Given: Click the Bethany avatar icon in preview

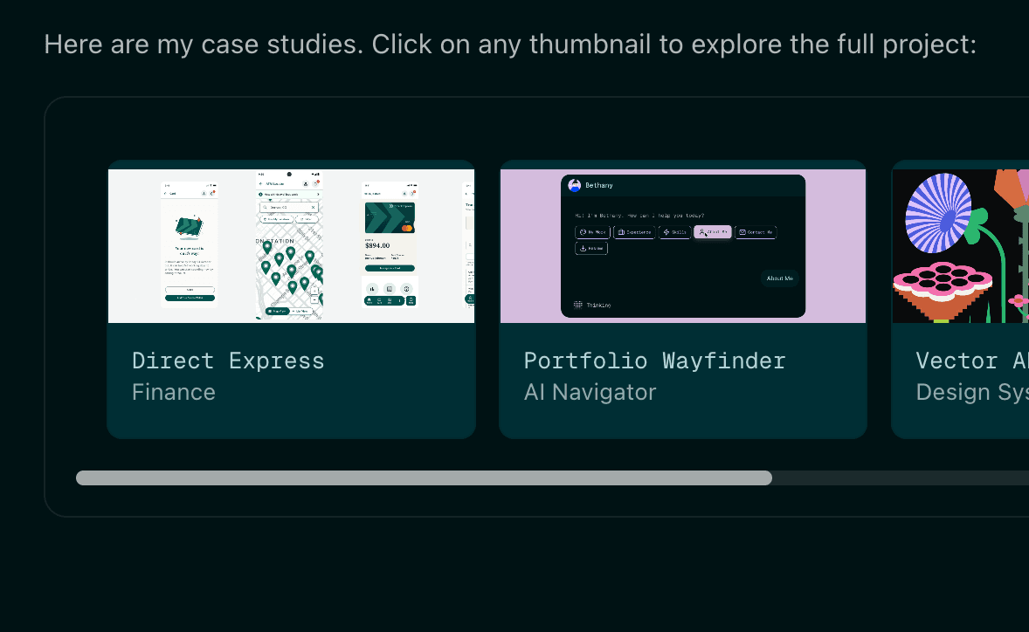Looking at the screenshot, I should [574, 186].
